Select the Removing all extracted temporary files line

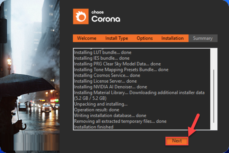click(120, 121)
